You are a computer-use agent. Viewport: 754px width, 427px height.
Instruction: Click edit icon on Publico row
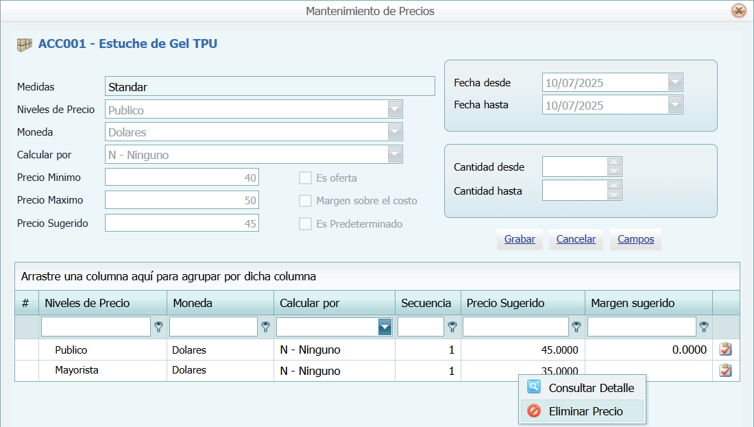click(x=725, y=350)
